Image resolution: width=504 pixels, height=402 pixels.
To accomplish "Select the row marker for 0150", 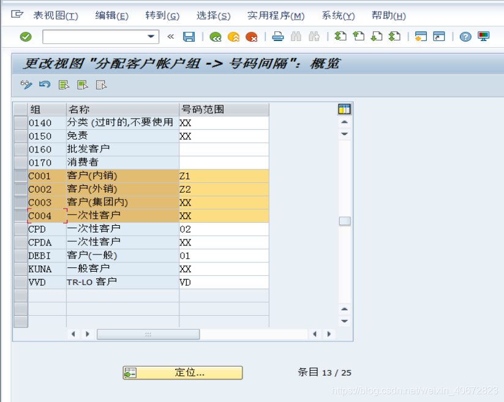I will click(x=21, y=136).
